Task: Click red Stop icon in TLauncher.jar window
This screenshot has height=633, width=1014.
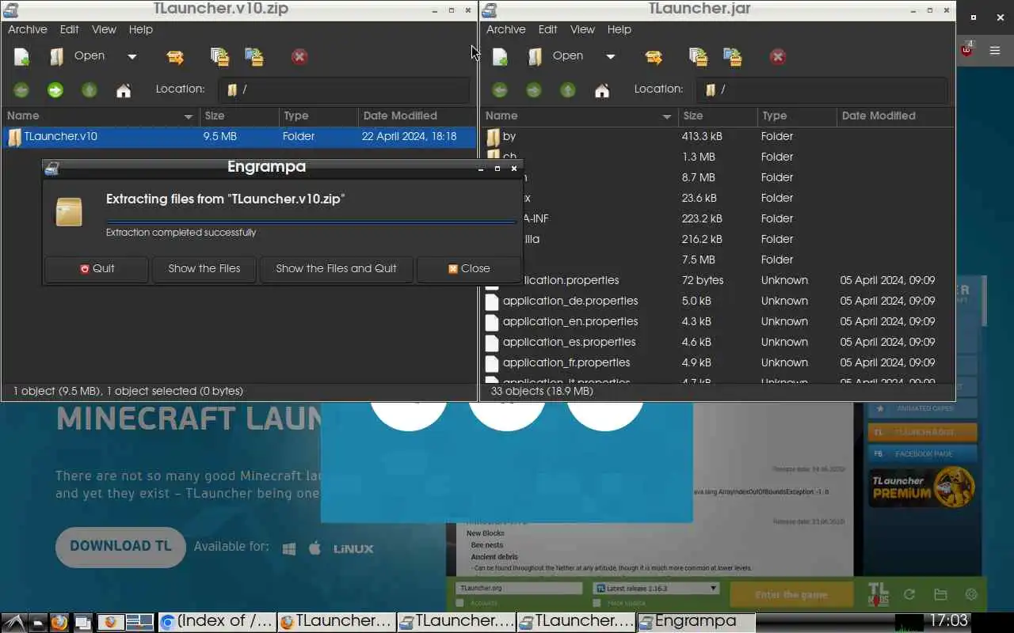Action: 778,57
